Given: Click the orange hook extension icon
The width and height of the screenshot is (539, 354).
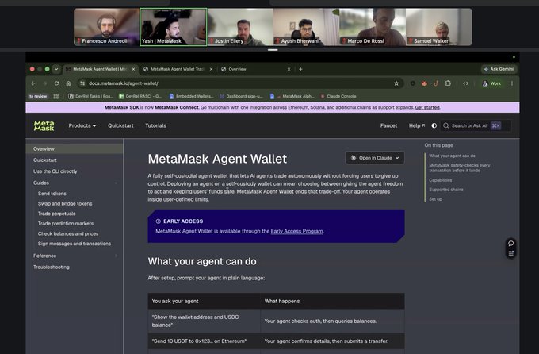Looking at the screenshot, I should 436,83.
